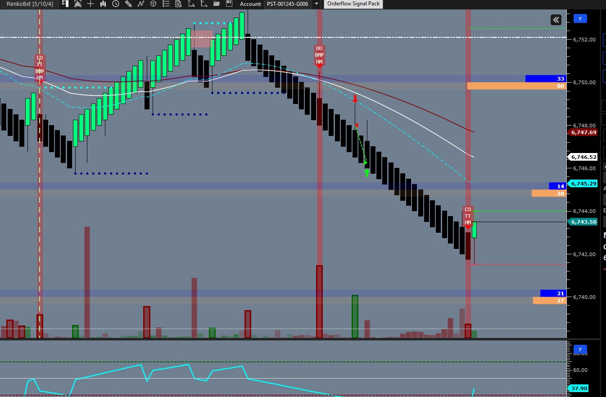
Task: Click the clock time interval icon
Action: coord(116,4)
